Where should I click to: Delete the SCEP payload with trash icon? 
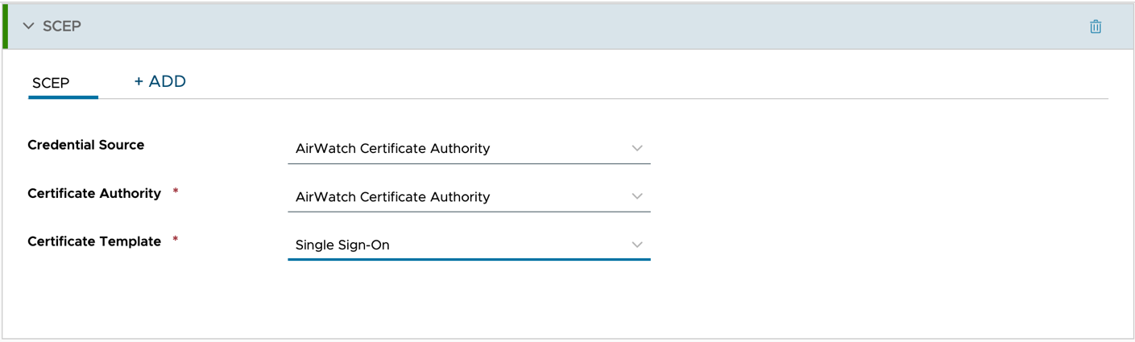click(x=1096, y=27)
